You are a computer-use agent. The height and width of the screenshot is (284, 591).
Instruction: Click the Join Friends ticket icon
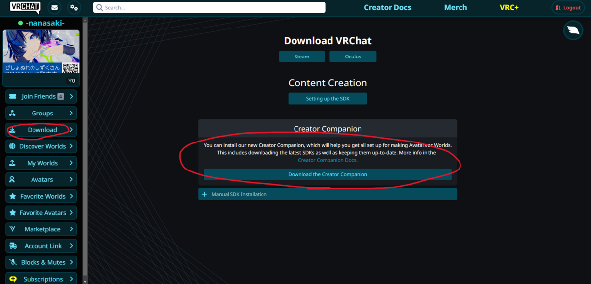pyautogui.click(x=13, y=97)
